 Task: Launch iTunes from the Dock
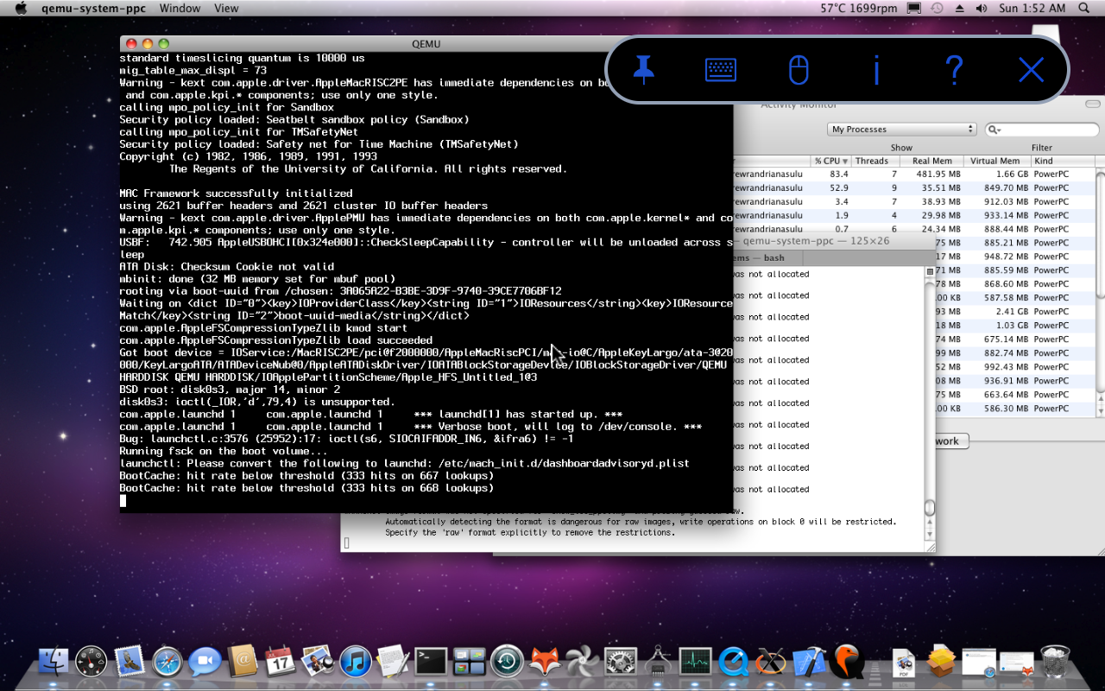point(356,662)
